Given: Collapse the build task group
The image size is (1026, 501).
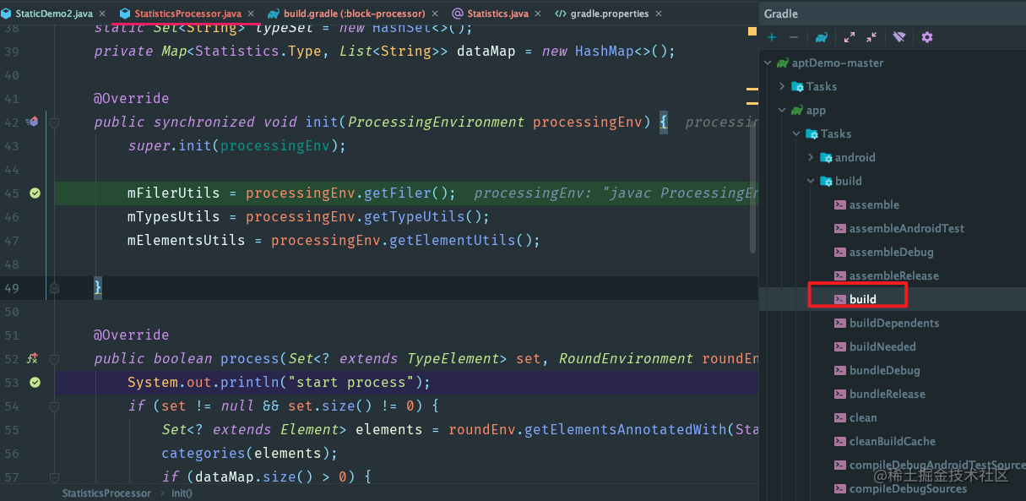Looking at the screenshot, I should 811,181.
